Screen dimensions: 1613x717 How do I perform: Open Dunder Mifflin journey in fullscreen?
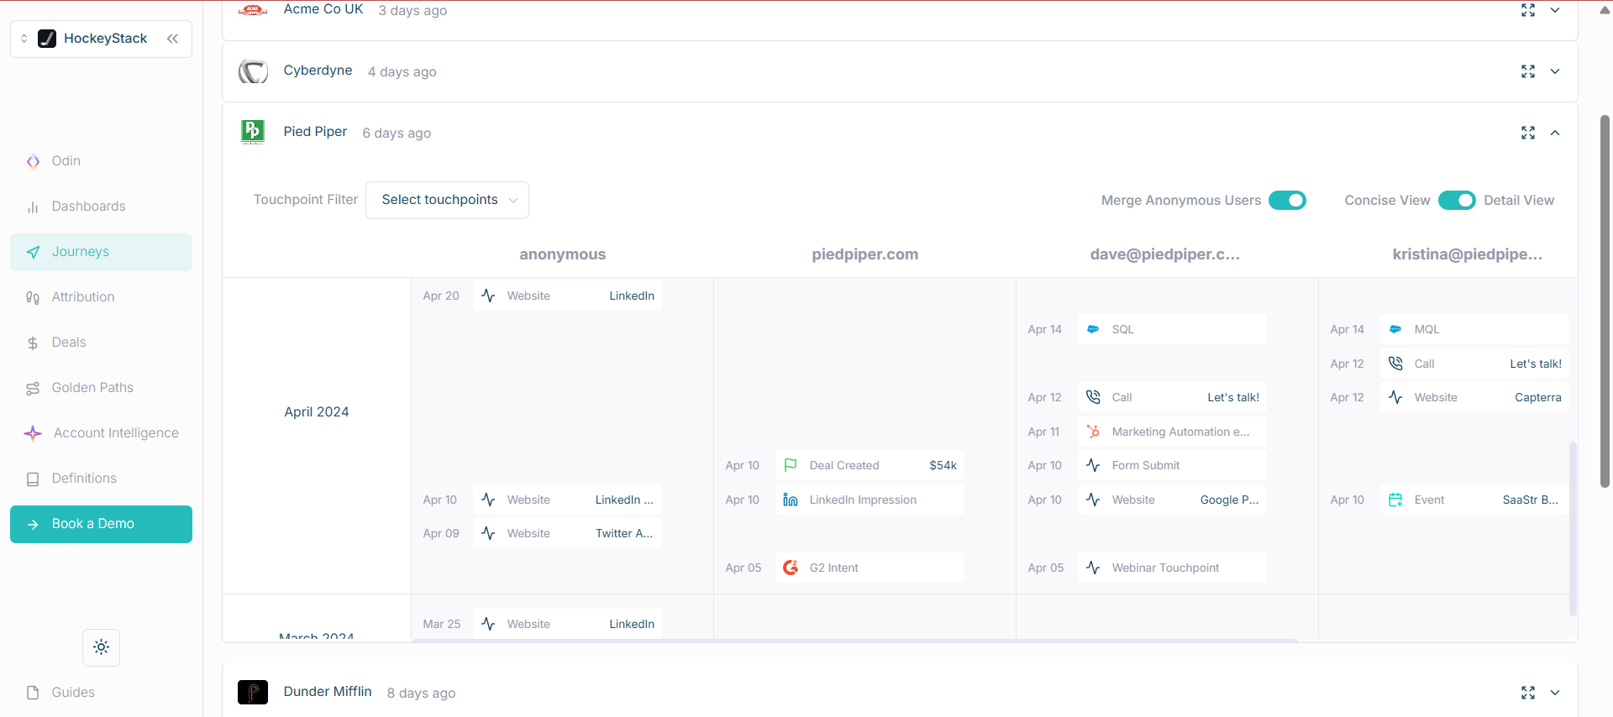coord(1528,693)
